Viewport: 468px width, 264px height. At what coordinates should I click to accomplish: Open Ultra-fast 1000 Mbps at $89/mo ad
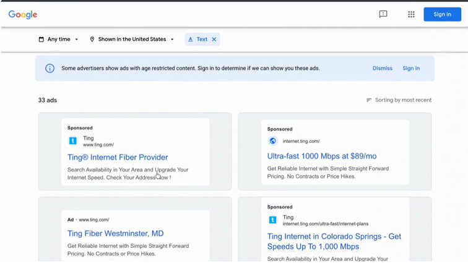pos(322,156)
